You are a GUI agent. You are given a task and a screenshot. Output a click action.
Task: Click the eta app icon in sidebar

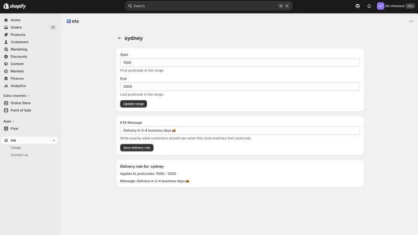pos(6,140)
